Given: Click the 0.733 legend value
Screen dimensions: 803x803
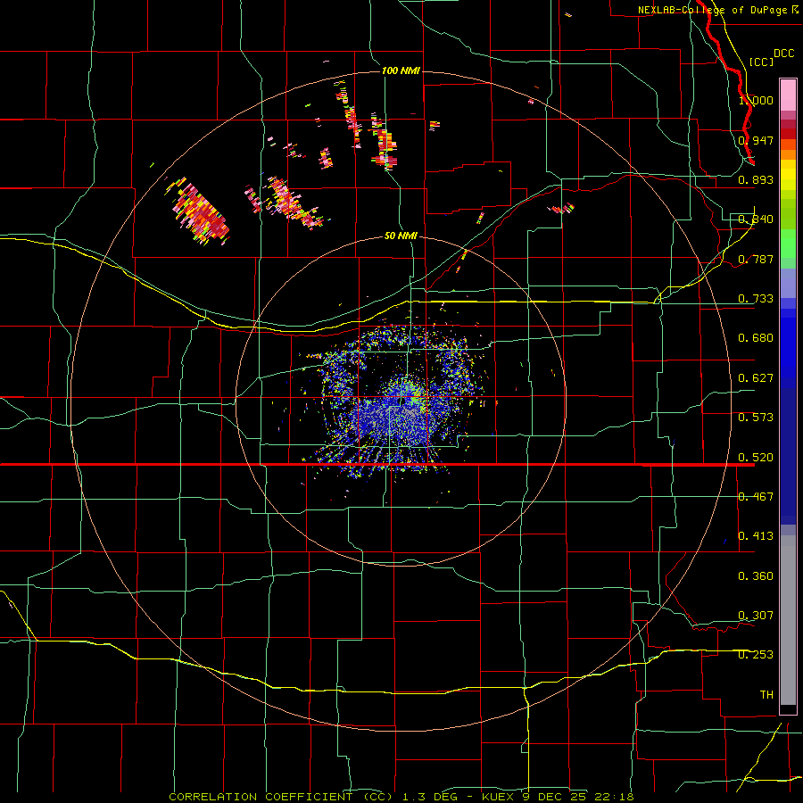Looking at the screenshot, I should point(756,299).
